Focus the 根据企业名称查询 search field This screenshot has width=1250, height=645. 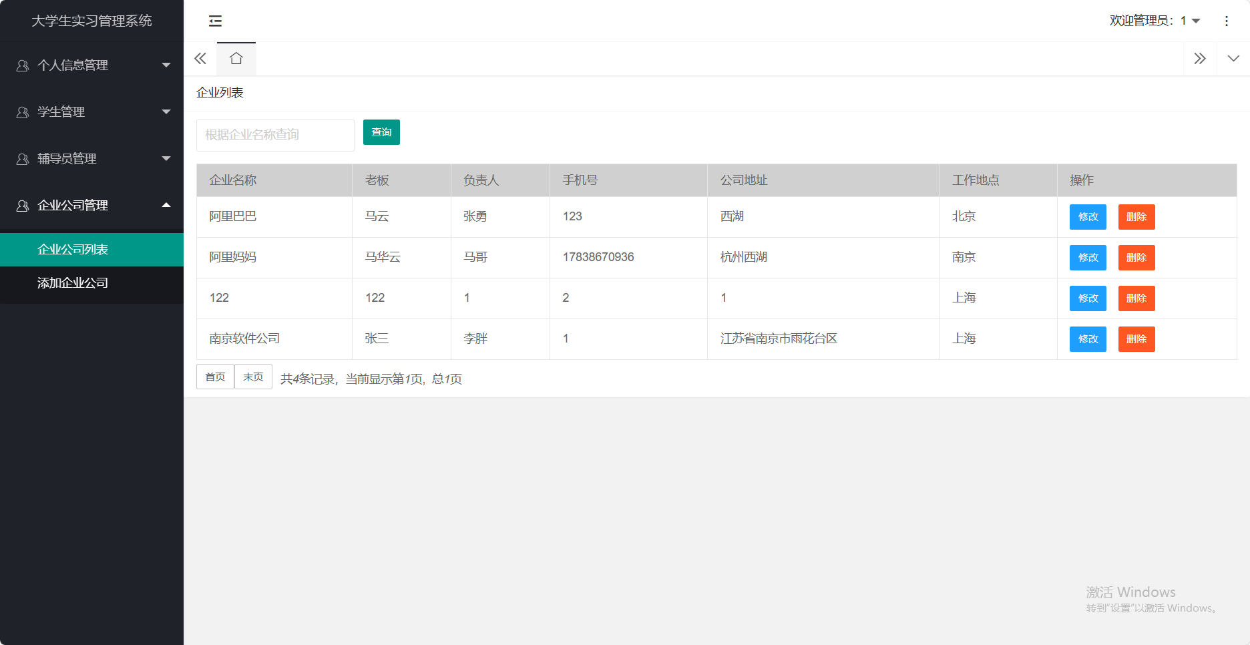click(275, 135)
